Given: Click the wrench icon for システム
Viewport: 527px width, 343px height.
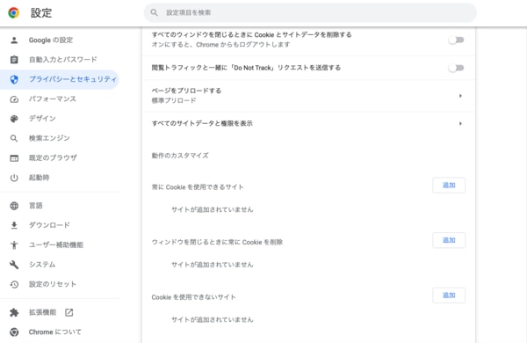Looking at the screenshot, I should click(x=14, y=265).
